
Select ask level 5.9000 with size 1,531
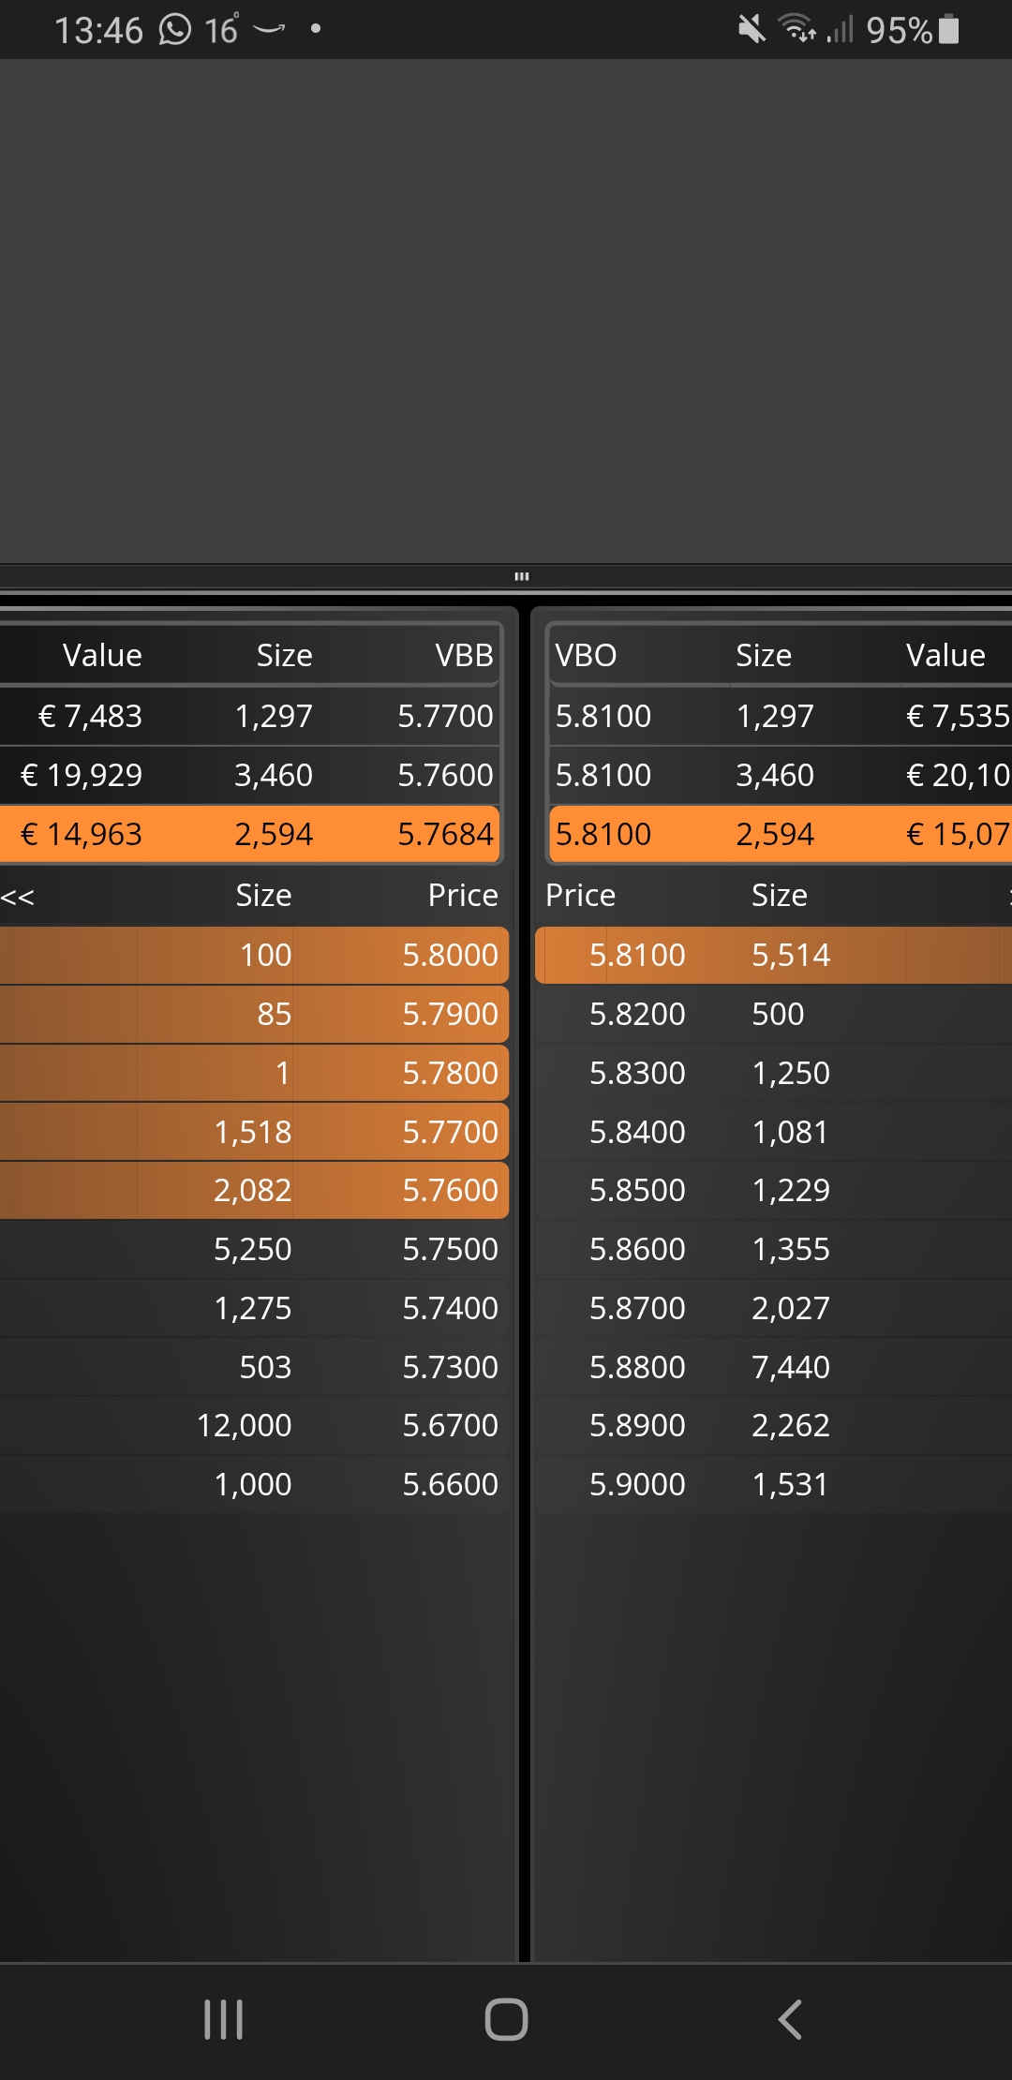[773, 1484]
